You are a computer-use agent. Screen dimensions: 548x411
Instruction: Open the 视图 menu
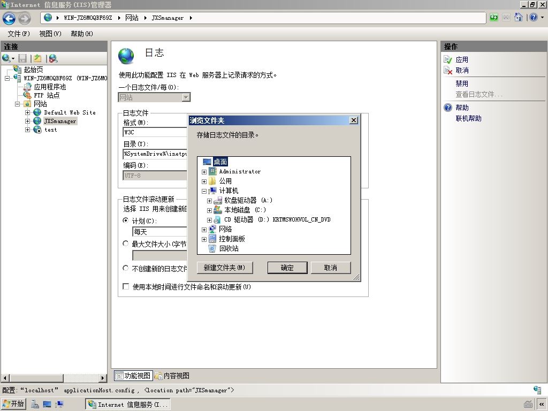point(50,34)
